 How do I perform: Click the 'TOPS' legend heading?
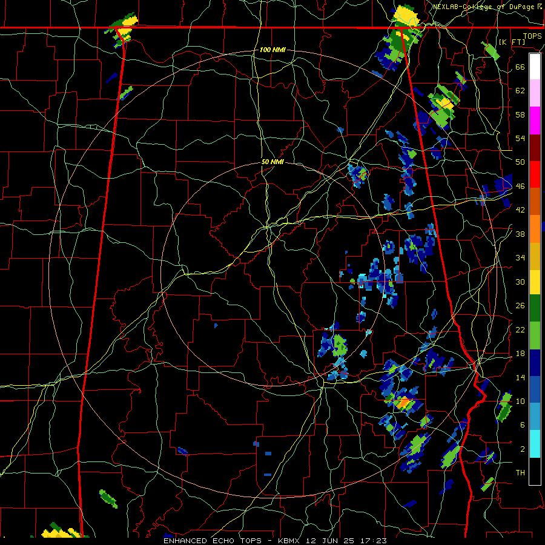[532, 36]
